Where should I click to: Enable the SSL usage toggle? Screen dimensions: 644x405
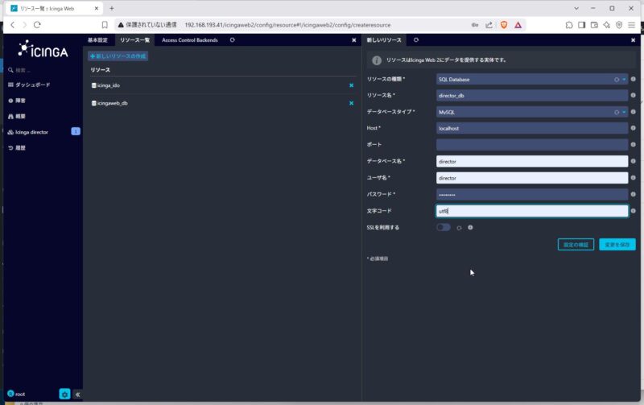444,227
